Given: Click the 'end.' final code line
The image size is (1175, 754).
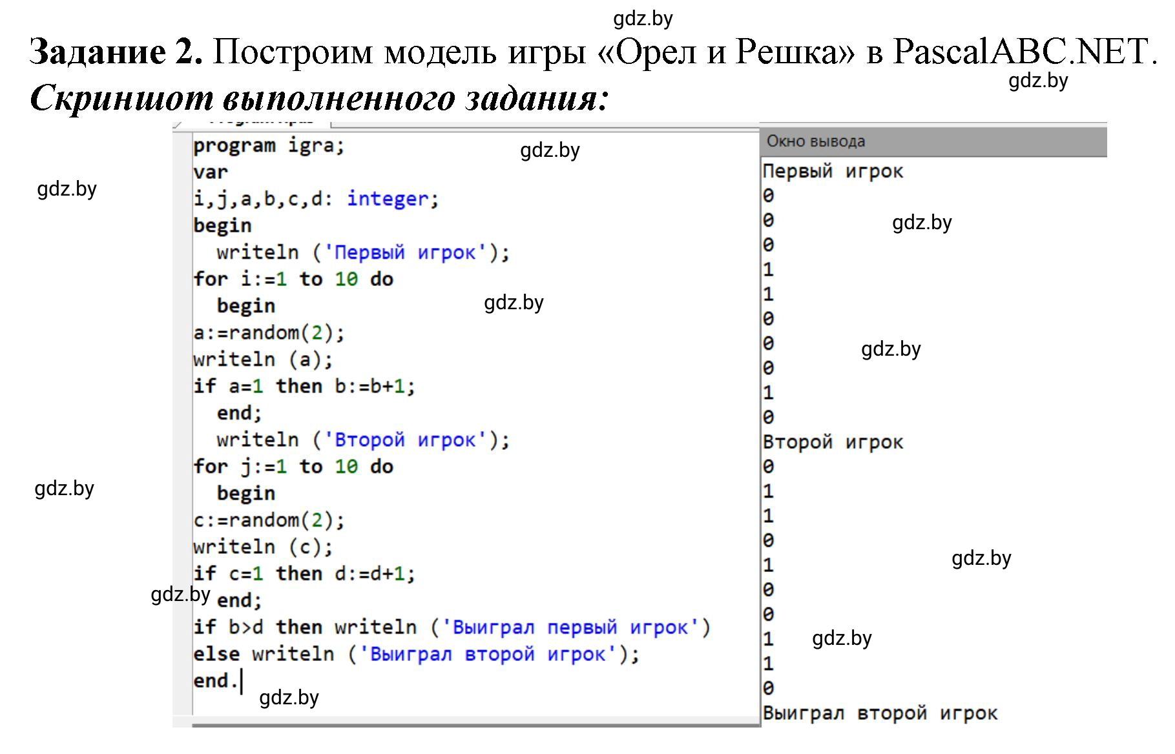Looking at the screenshot, I should [x=216, y=681].
